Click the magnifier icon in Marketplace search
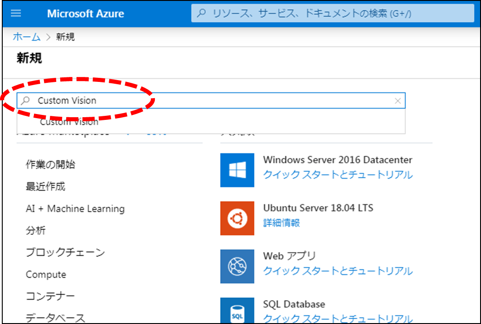 point(26,100)
